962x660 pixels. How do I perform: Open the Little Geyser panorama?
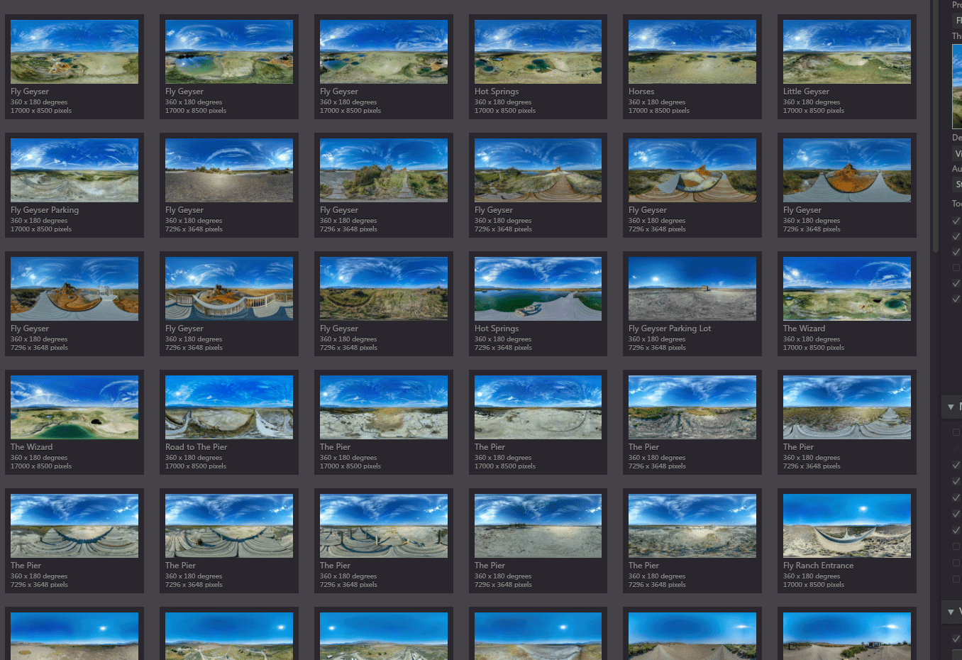click(x=846, y=52)
